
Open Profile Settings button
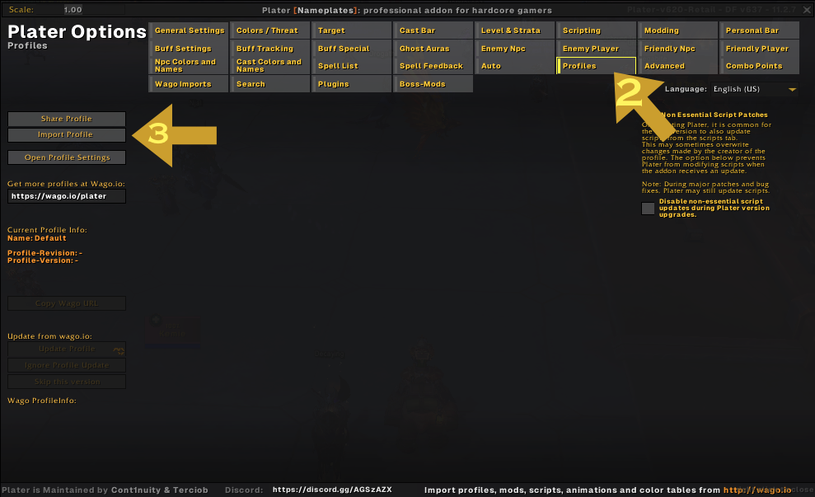pyautogui.click(x=67, y=157)
